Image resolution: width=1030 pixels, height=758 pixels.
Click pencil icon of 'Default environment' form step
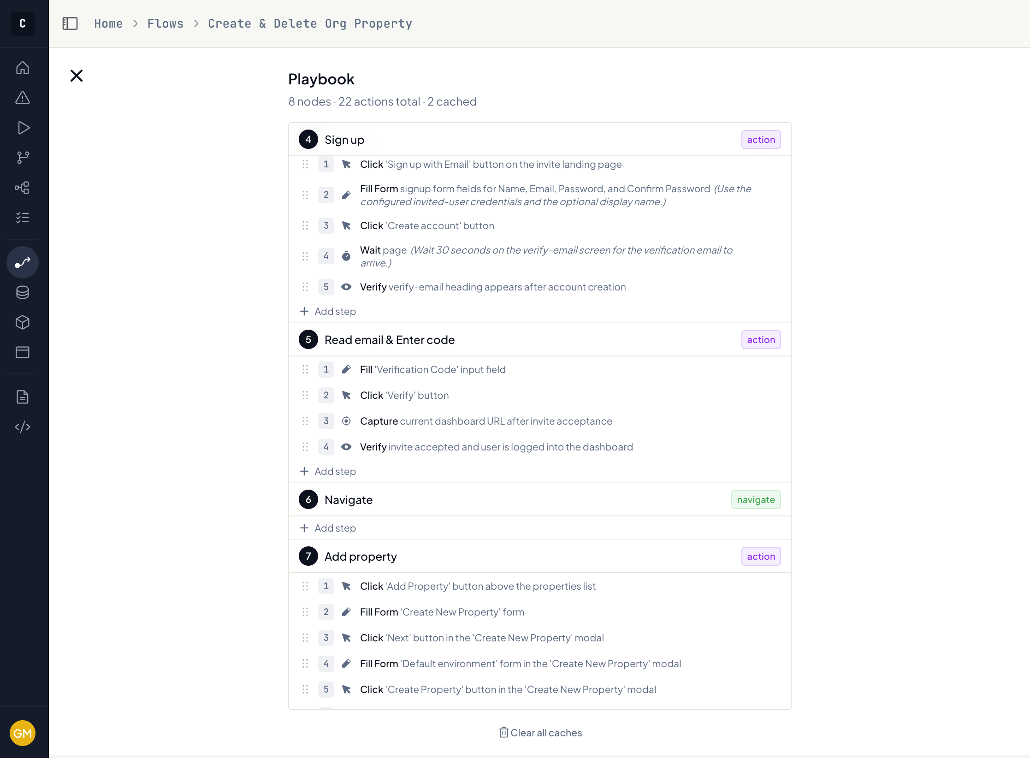[x=346, y=663]
